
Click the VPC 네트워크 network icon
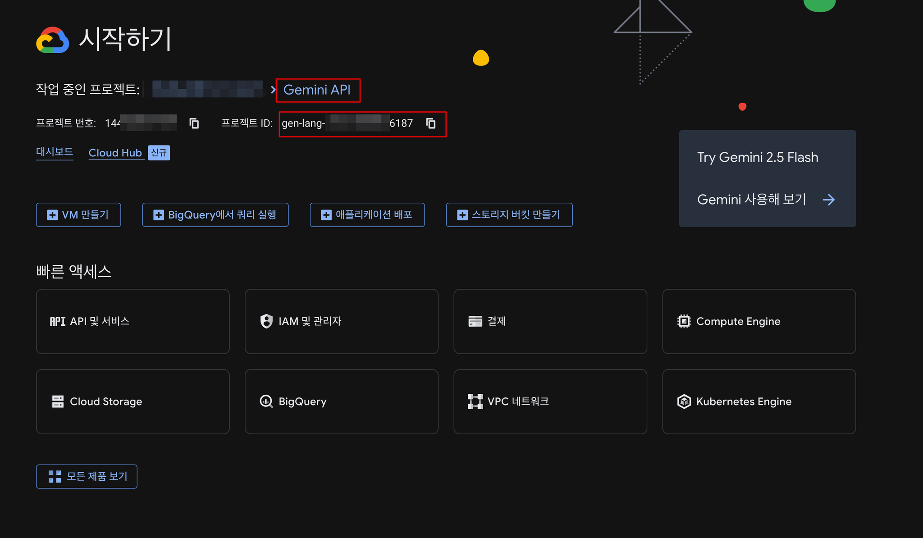tap(475, 401)
